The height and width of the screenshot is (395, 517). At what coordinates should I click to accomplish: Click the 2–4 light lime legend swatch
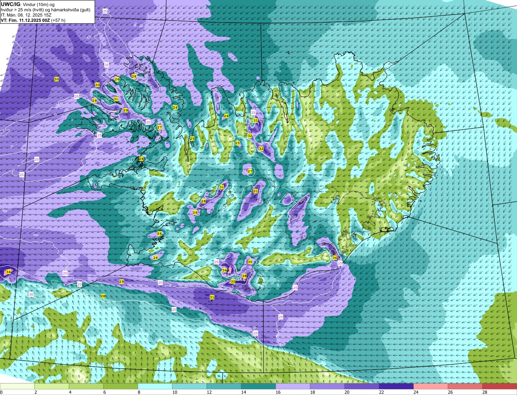click(53, 386)
